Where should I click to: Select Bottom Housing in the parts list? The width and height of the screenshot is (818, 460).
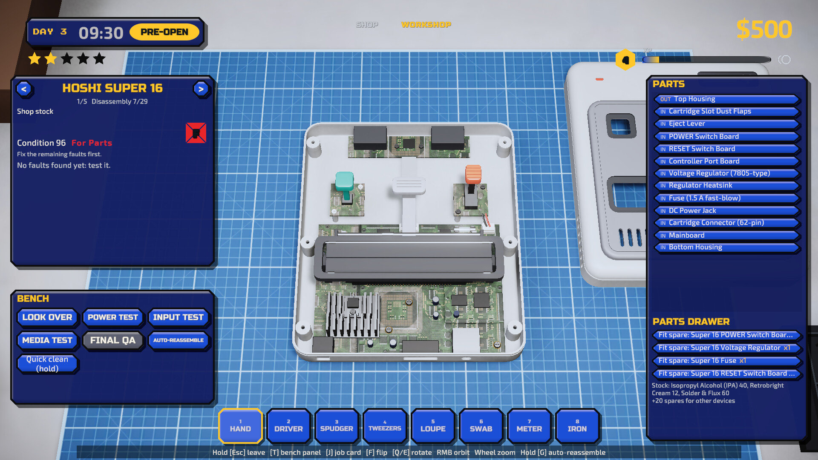(x=727, y=247)
